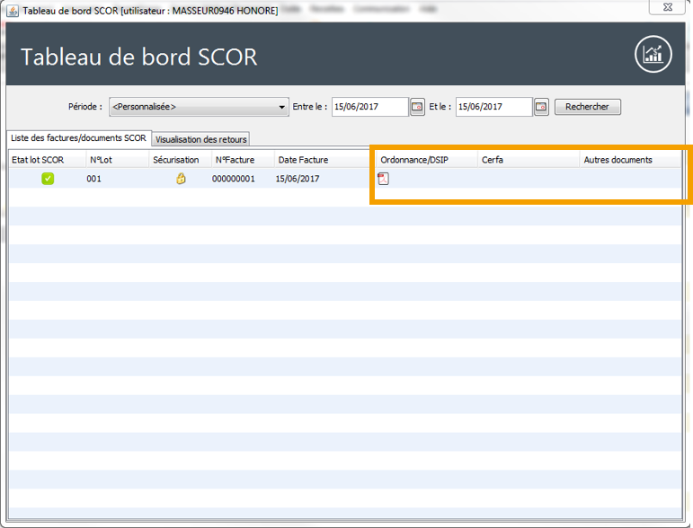Select invoice number 00000001 cell
The height and width of the screenshot is (528, 693).
tap(234, 179)
